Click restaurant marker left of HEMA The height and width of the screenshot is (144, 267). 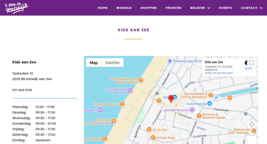pos(159,101)
